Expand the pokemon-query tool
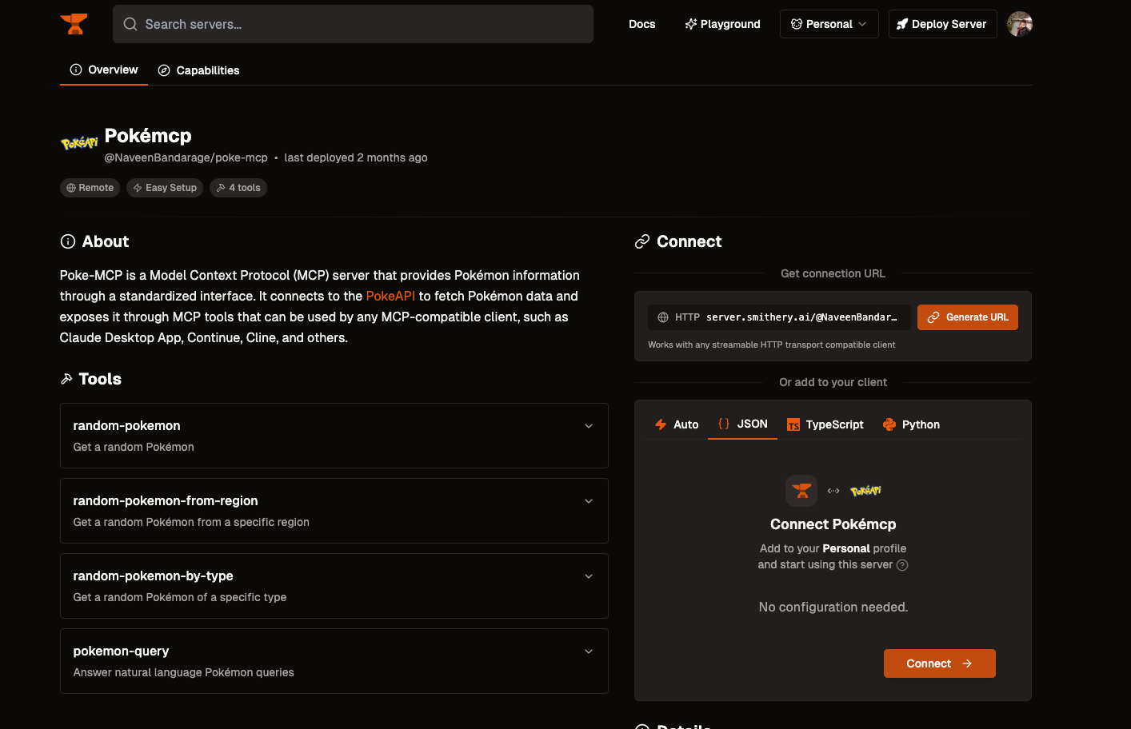This screenshot has width=1131, height=729. [334, 661]
